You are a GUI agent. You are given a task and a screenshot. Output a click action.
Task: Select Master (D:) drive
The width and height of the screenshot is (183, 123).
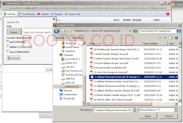[69, 63]
